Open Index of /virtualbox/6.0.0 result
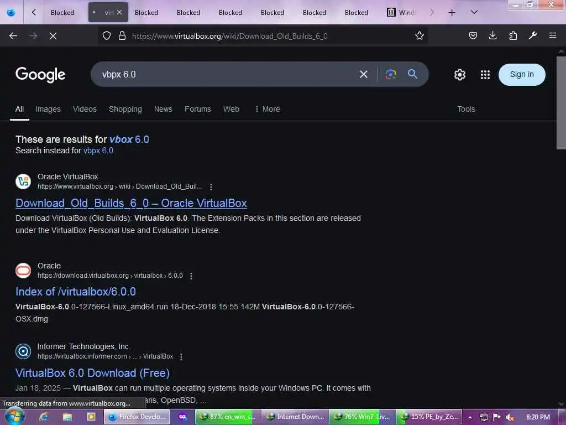 pyautogui.click(x=75, y=292)
